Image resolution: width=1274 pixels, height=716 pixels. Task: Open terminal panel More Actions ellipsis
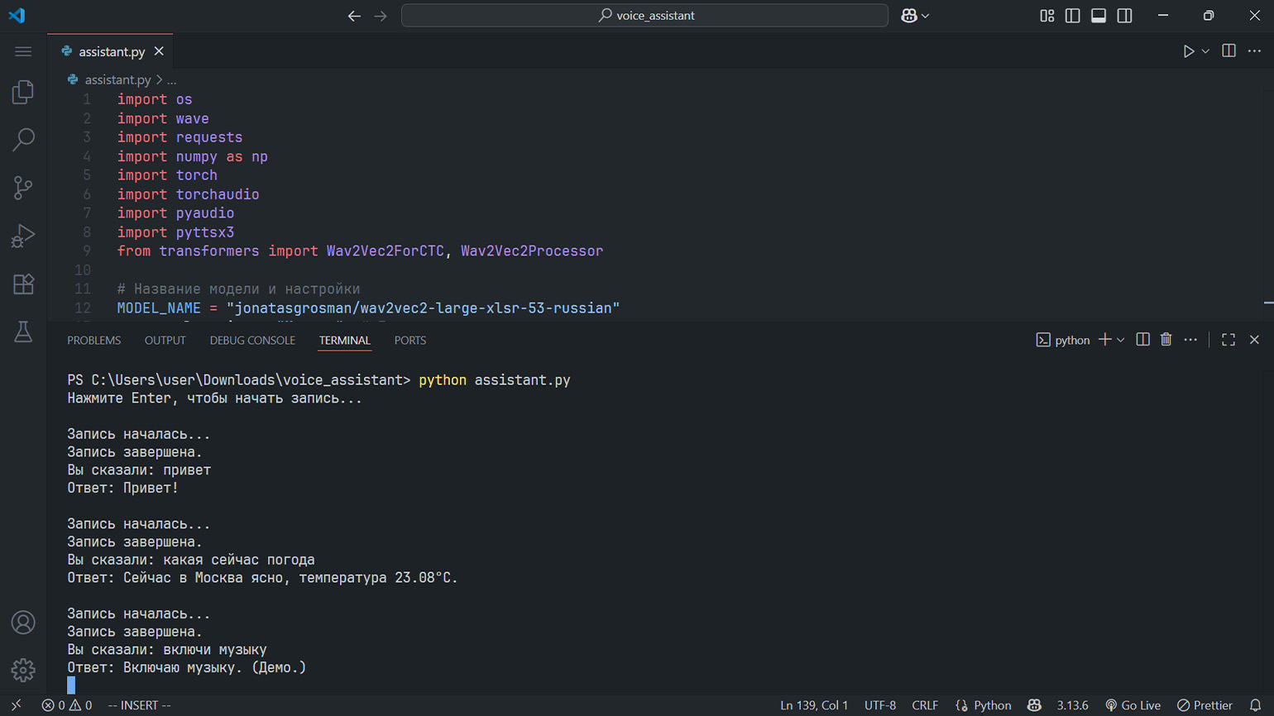click(1190, 340)
